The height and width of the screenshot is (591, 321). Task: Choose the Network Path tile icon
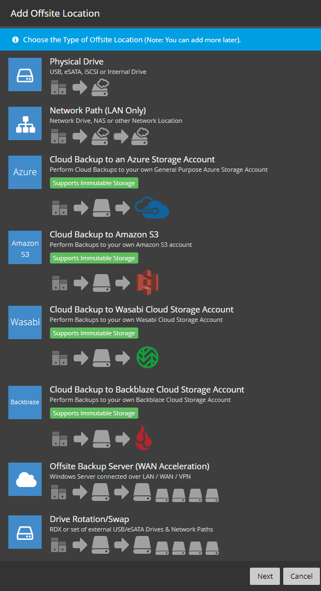pyautogui.click(x=25, y=123)
